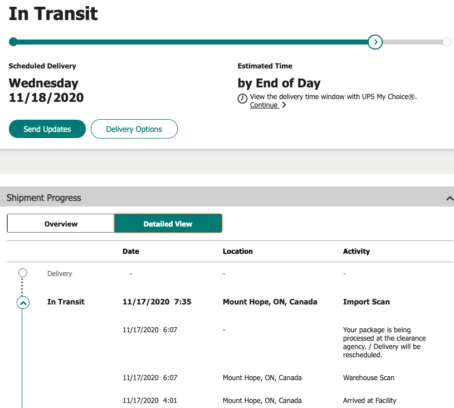Click the green start dot of progress bar
This screenshot has width=454, height=408.
13,42
